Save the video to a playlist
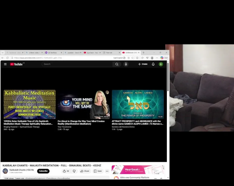 (x=98, y=171)
